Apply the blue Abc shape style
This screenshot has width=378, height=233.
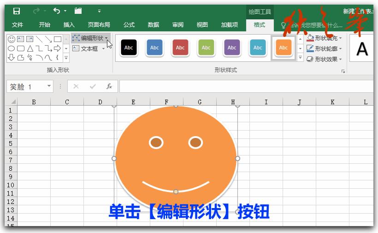(x=154, y=48)
